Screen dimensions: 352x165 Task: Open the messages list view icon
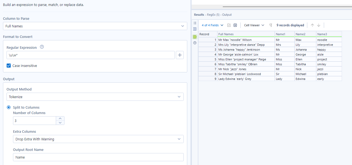[195, 23]
